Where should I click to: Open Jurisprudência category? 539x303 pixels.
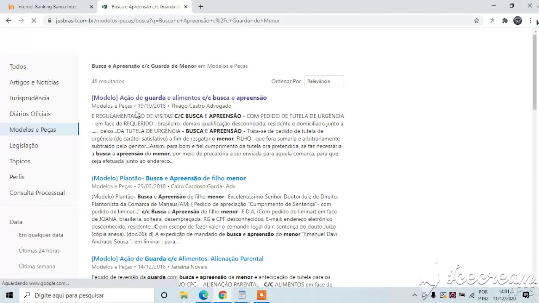point(29,98)
